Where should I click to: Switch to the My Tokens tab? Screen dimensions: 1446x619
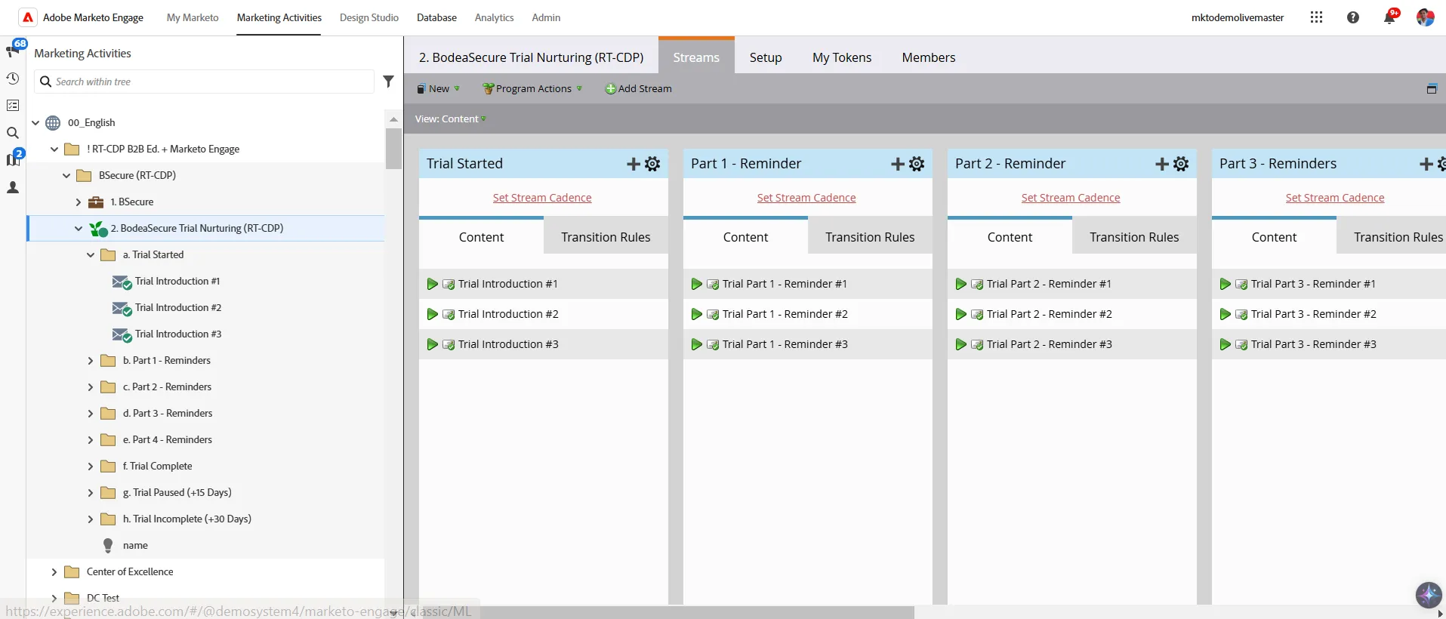[842, 57]
